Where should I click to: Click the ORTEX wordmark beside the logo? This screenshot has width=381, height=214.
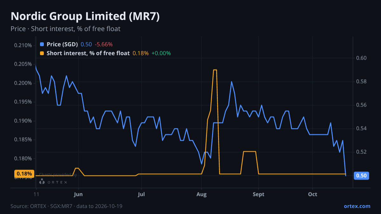pyautogui.click(x=57, y=182)
